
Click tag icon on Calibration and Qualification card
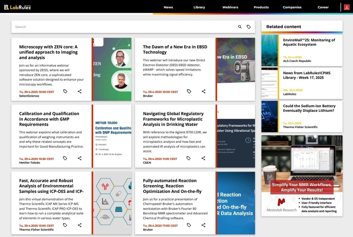(65, 158)
